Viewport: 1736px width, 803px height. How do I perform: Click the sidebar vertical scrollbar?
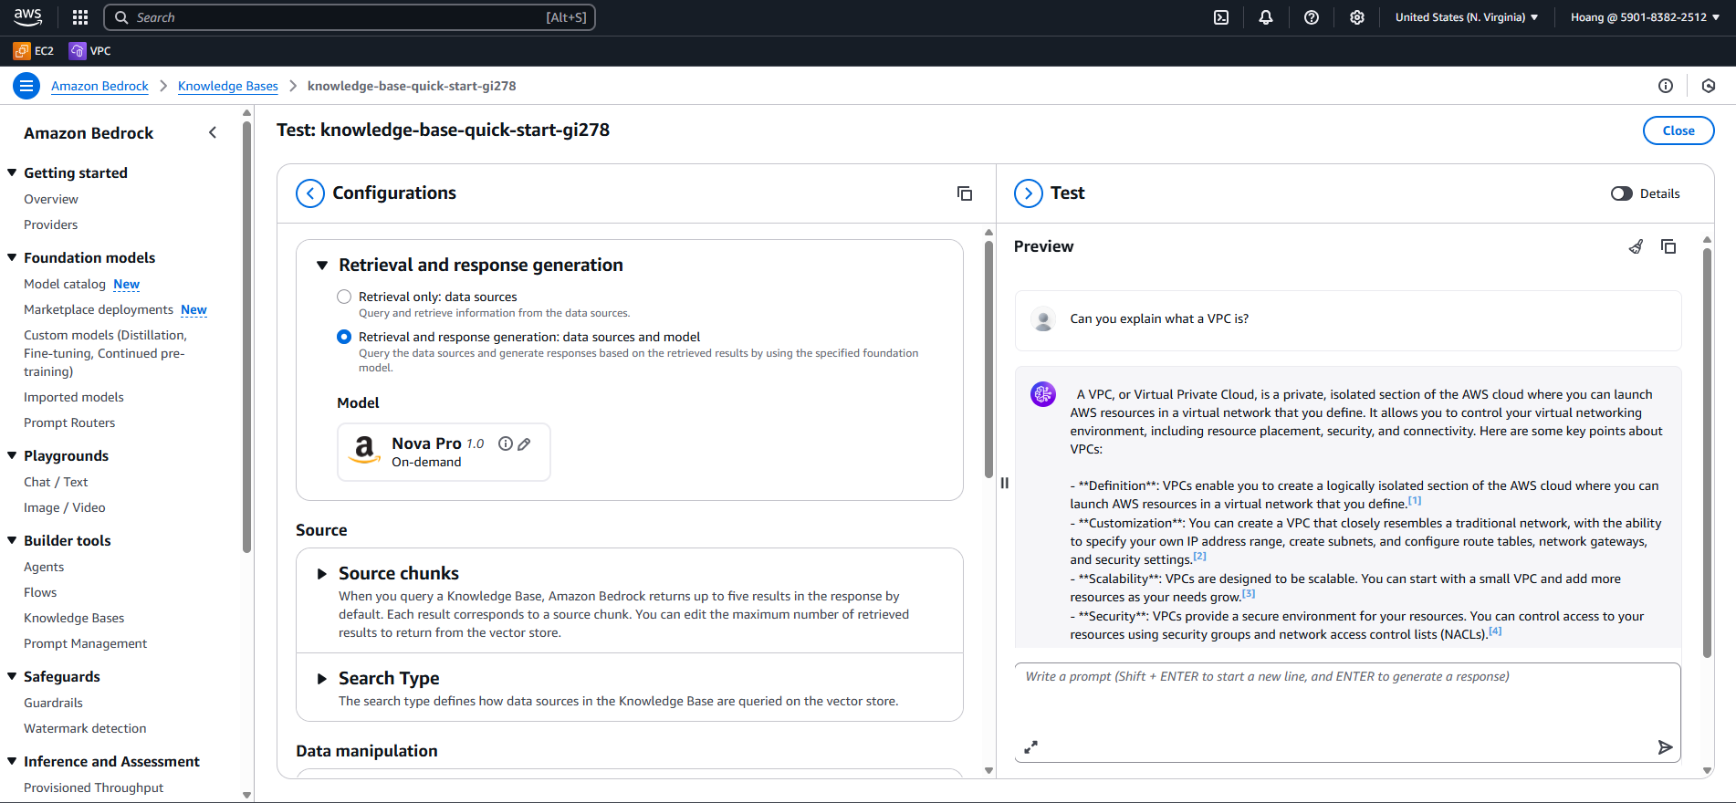click(x=246, y=338)
